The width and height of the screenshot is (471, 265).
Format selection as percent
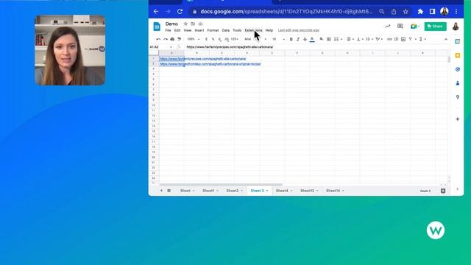213,39
